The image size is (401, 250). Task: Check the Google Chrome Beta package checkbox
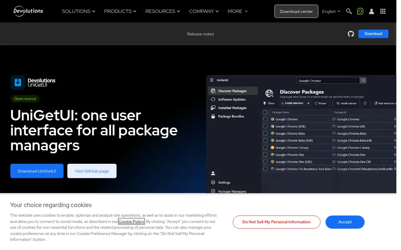tap(265, 133)
